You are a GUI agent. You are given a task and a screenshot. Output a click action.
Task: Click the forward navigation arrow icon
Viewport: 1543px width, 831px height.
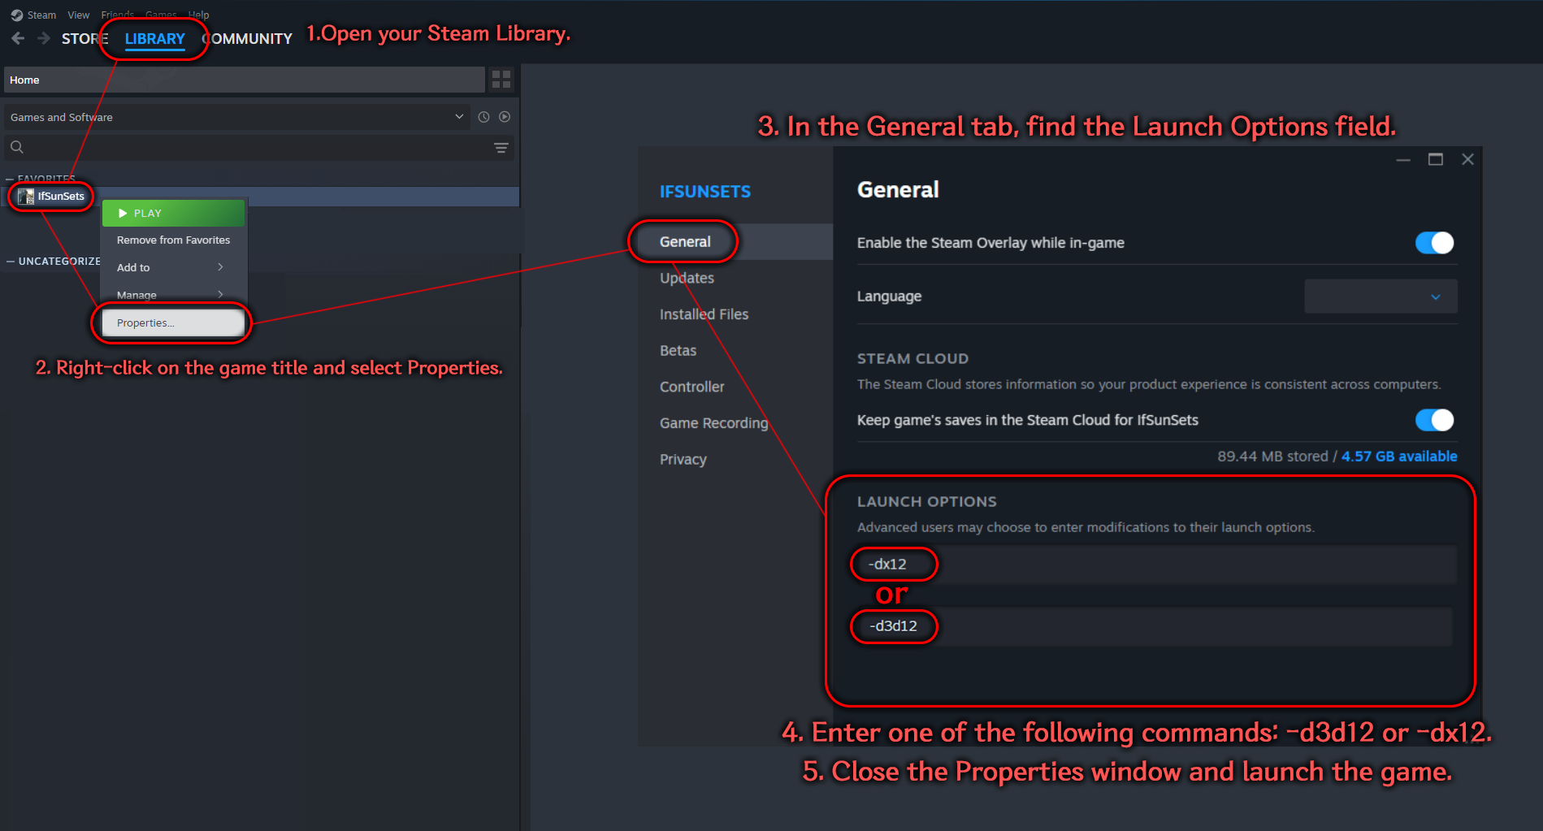pos(44,37)
